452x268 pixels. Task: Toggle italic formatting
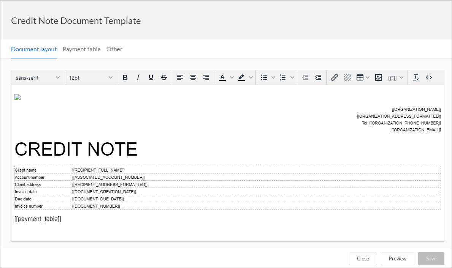coord(138,77)
